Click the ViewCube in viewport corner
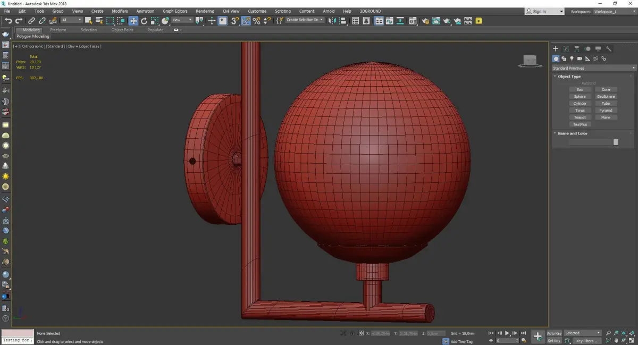This screenshot has width=638, height=345. (529, 61)
